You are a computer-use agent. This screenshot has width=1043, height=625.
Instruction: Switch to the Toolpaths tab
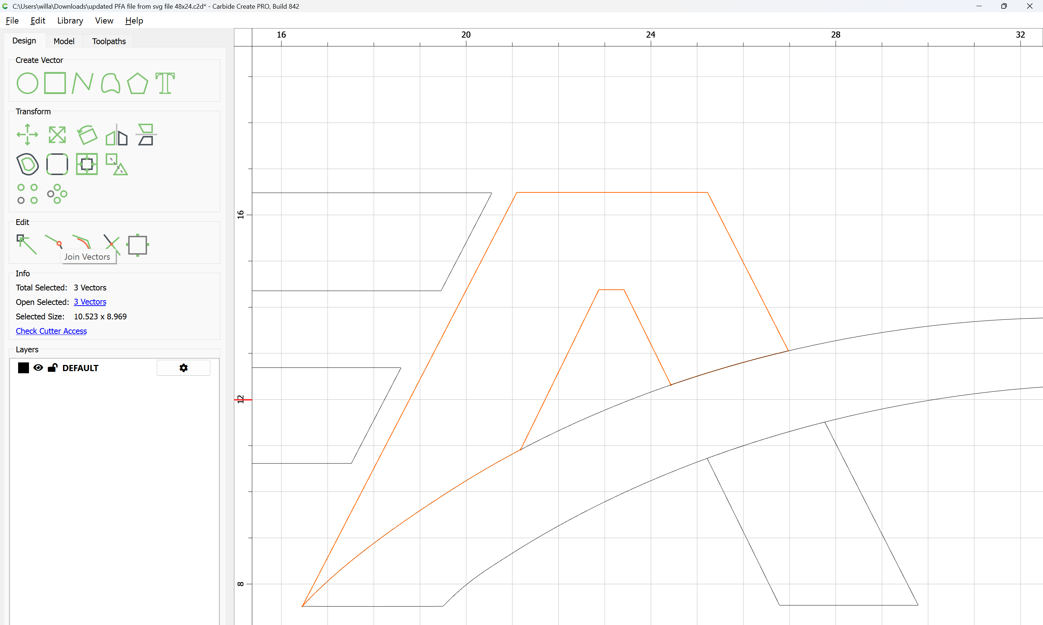point(109,41)
